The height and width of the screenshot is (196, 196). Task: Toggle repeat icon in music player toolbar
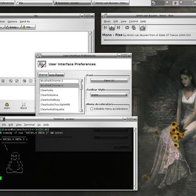pos(127,27)
